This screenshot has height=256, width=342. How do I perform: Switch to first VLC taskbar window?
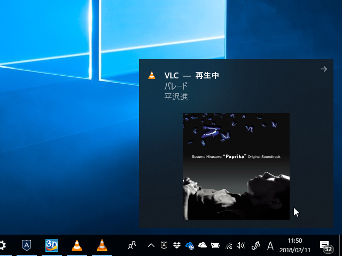point(77,245)
